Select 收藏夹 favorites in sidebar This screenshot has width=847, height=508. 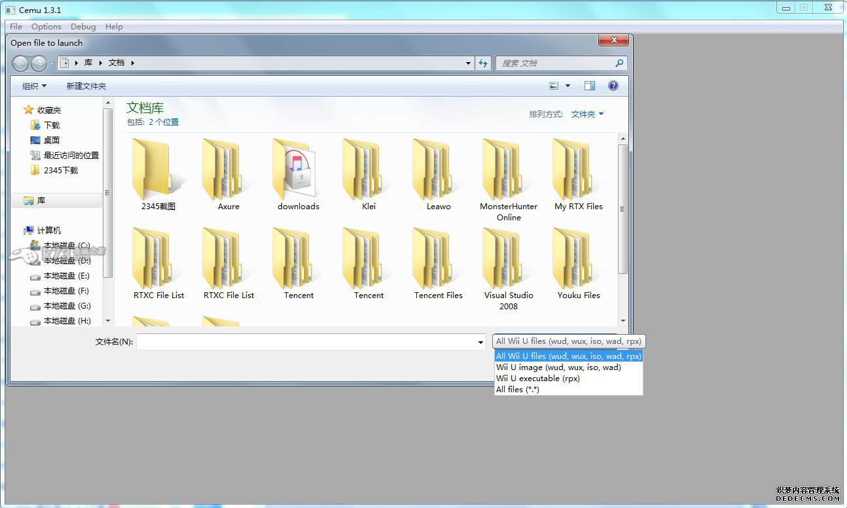(x=43, y=110)
